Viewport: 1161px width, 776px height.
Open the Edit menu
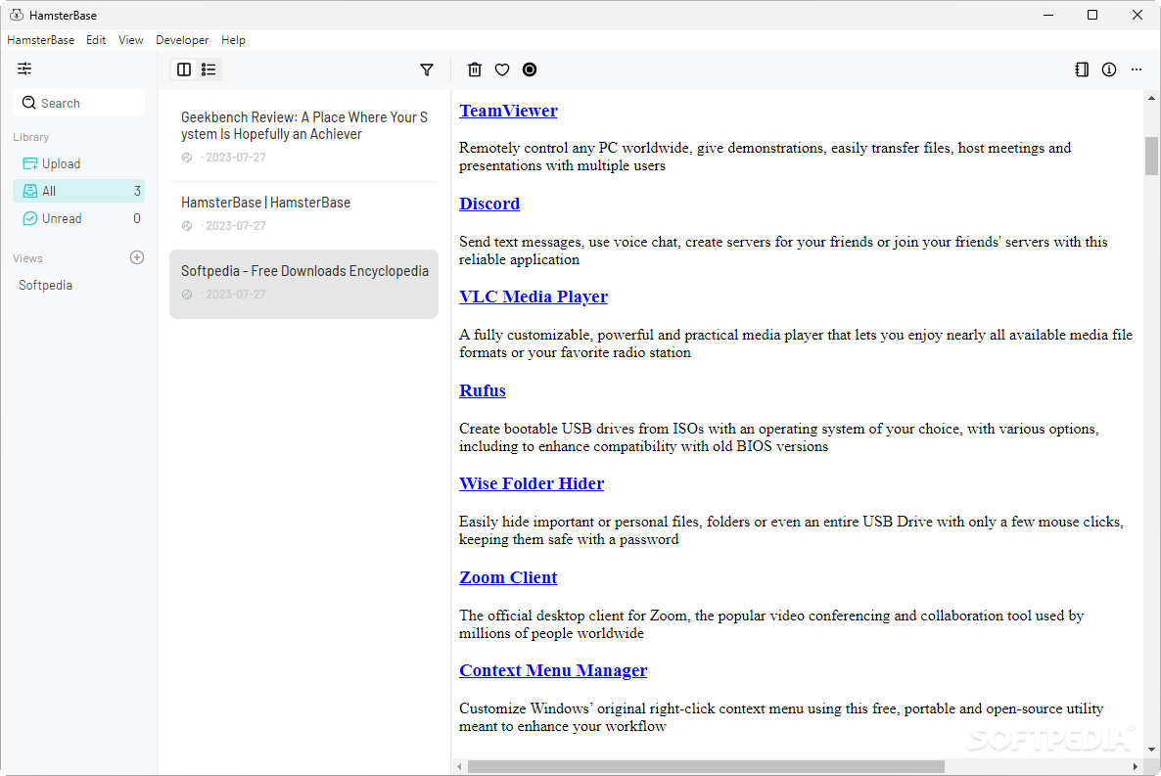pos(96,40)
